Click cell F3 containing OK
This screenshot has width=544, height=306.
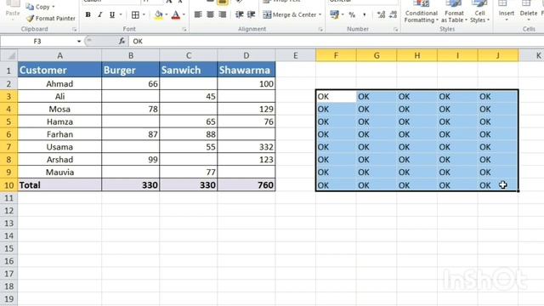[336, 96]
